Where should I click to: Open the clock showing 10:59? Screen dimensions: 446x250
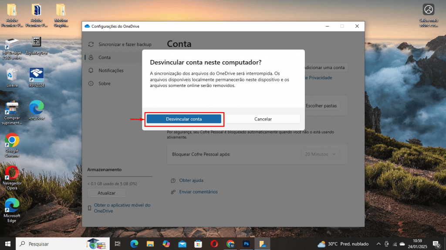pyautogui.click(x=417, y=244)
